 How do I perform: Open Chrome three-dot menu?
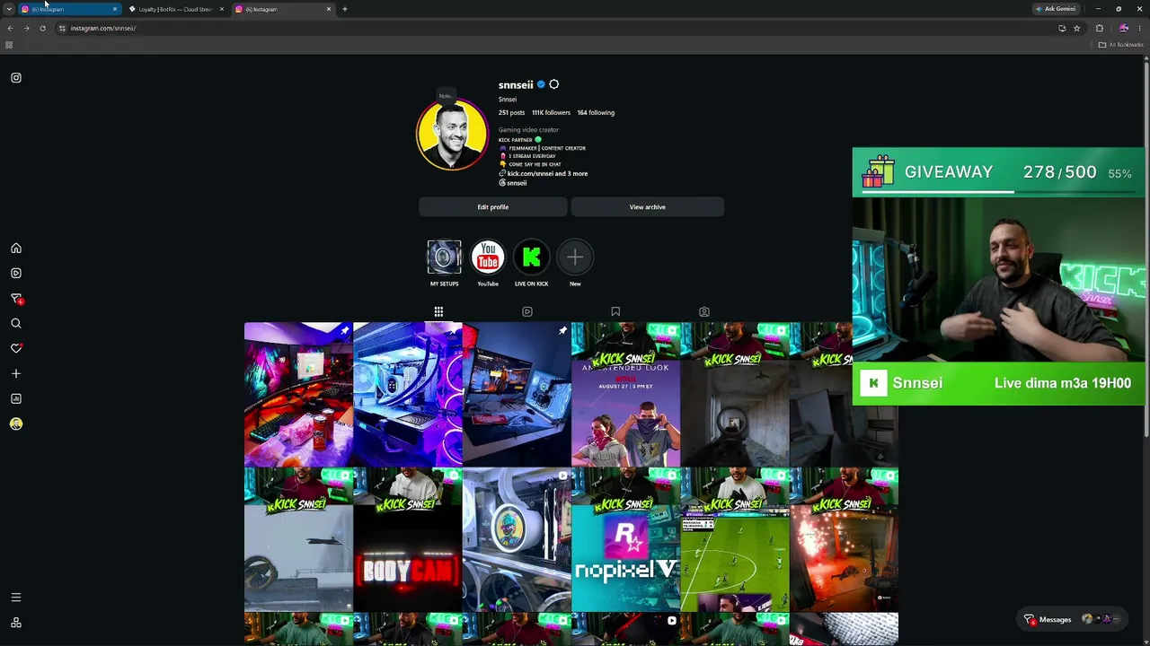click(x=1141, y=28)
